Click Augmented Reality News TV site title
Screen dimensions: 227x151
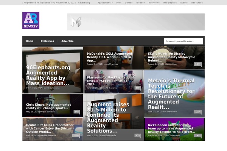tap(39, 3)
